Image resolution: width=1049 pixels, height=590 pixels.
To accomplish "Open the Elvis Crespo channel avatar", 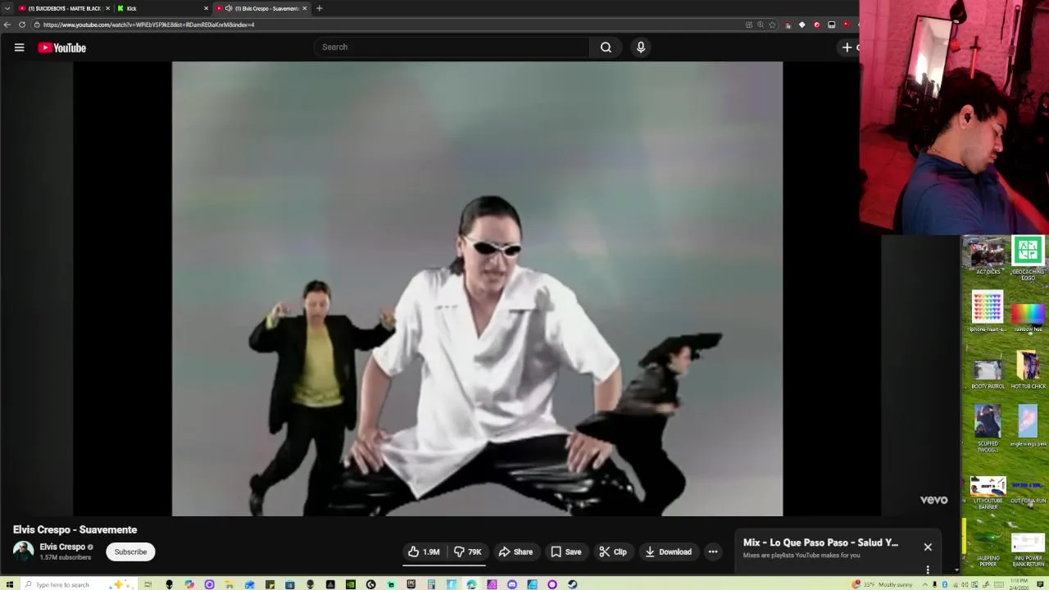I will coord(23,551).
